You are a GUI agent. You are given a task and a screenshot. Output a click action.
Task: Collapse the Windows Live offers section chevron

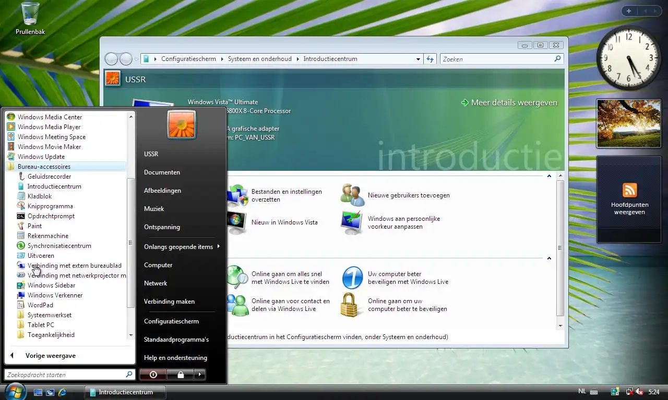pos(549,258)
